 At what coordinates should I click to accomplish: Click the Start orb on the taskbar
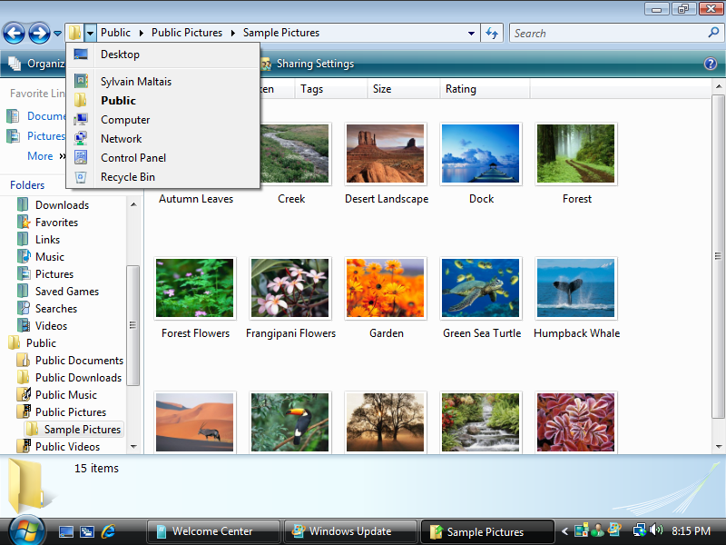[26, 530]
